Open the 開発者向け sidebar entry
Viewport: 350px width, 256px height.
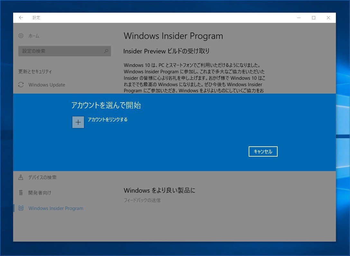tap(40, 193)
